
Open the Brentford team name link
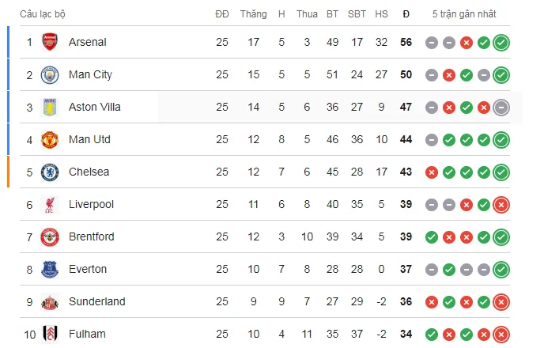coord(91,236)
